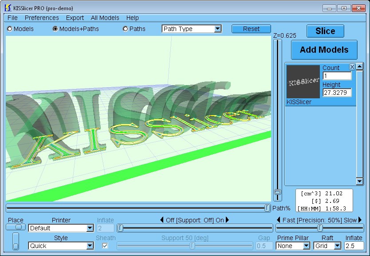Click the Support left arrow toward Off
Image resolution: width=370 pixels, height=256 pixels.
(x=161, y=220)
